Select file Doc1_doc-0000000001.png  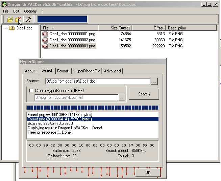tap(72, 34)
